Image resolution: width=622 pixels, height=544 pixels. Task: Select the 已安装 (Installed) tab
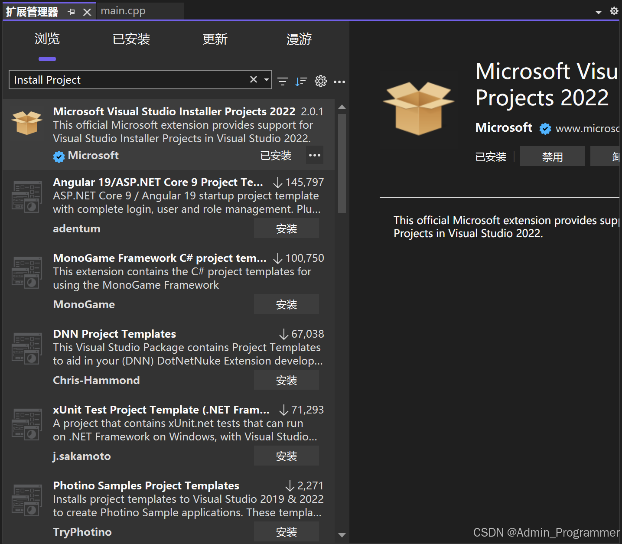(x=131, y=39)
